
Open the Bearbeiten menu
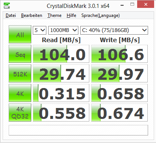point(32,15)
